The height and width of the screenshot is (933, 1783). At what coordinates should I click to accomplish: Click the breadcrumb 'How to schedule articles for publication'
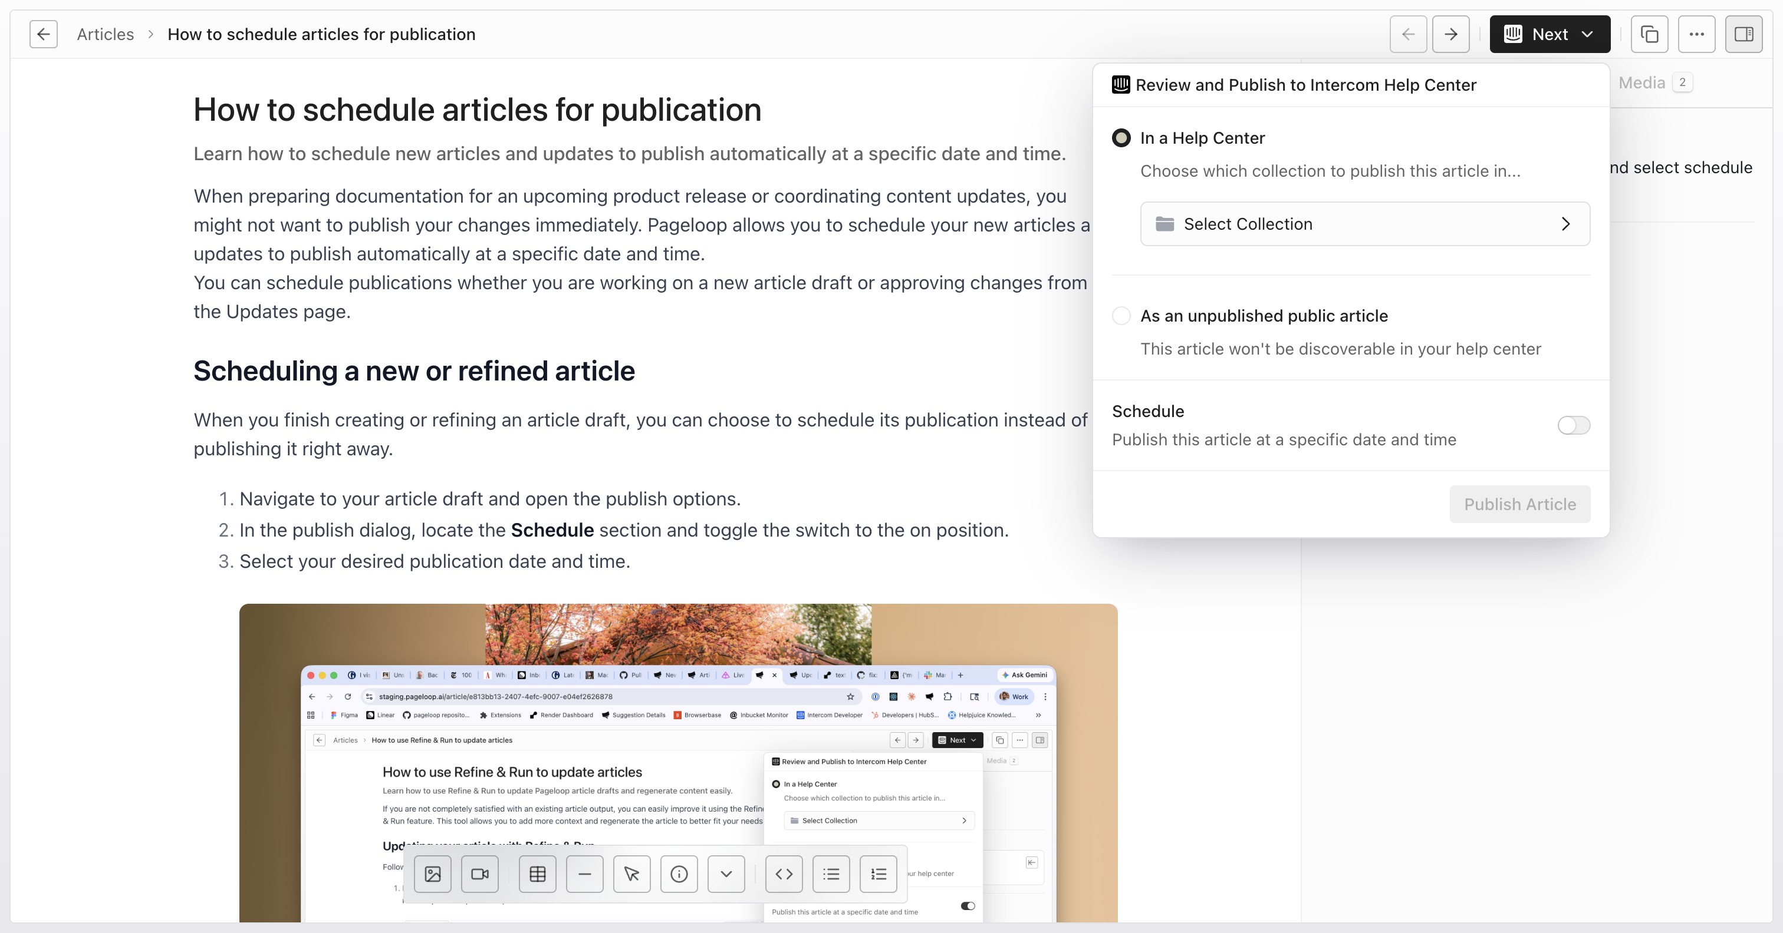coord(321,34)
